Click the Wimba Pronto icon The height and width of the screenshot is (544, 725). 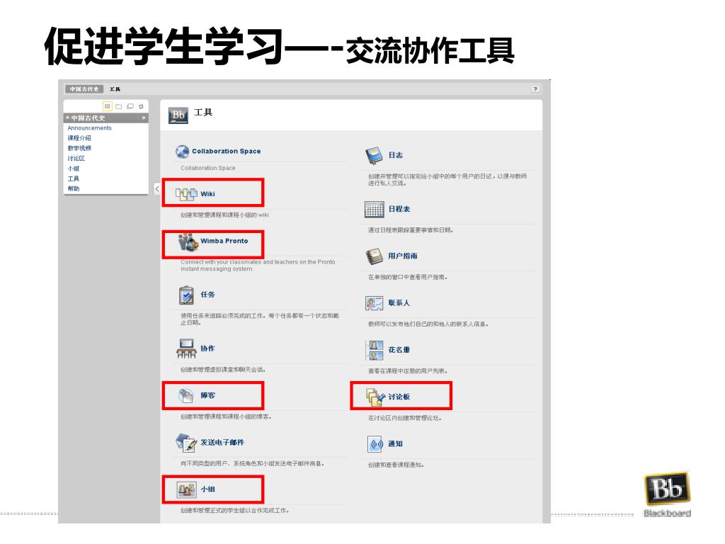click(188, 242)
